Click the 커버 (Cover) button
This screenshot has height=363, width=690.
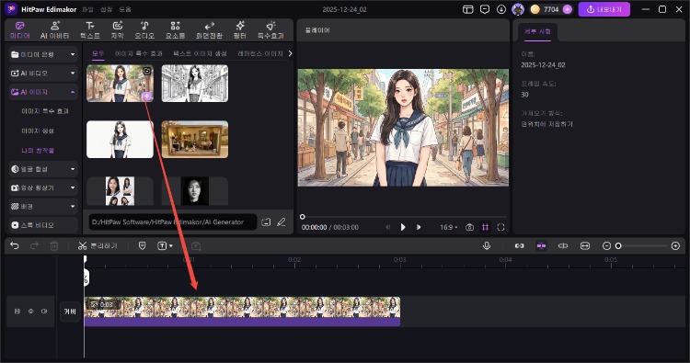[70, 312]
